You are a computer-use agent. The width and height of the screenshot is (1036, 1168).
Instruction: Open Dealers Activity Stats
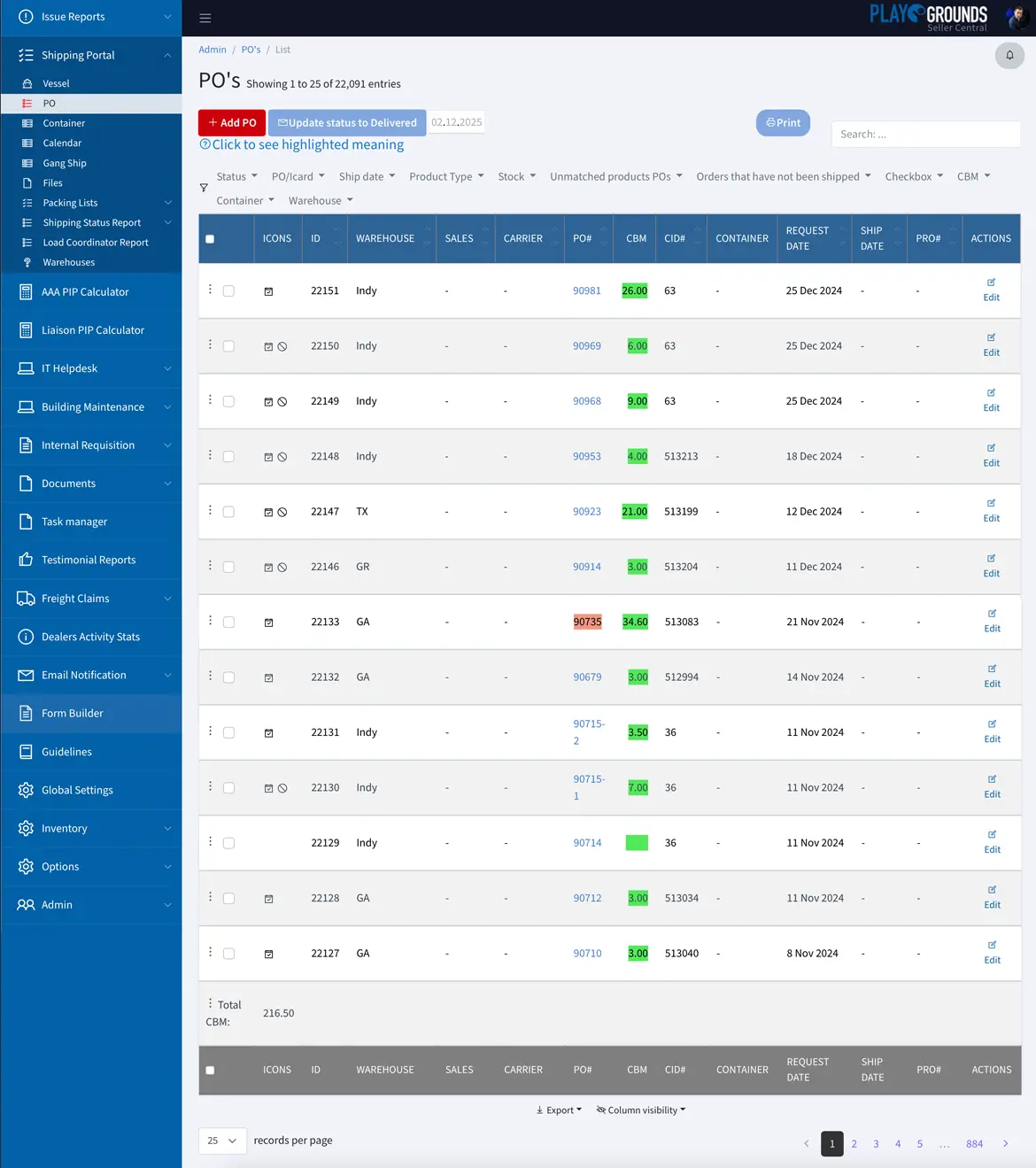coord(93,636)
